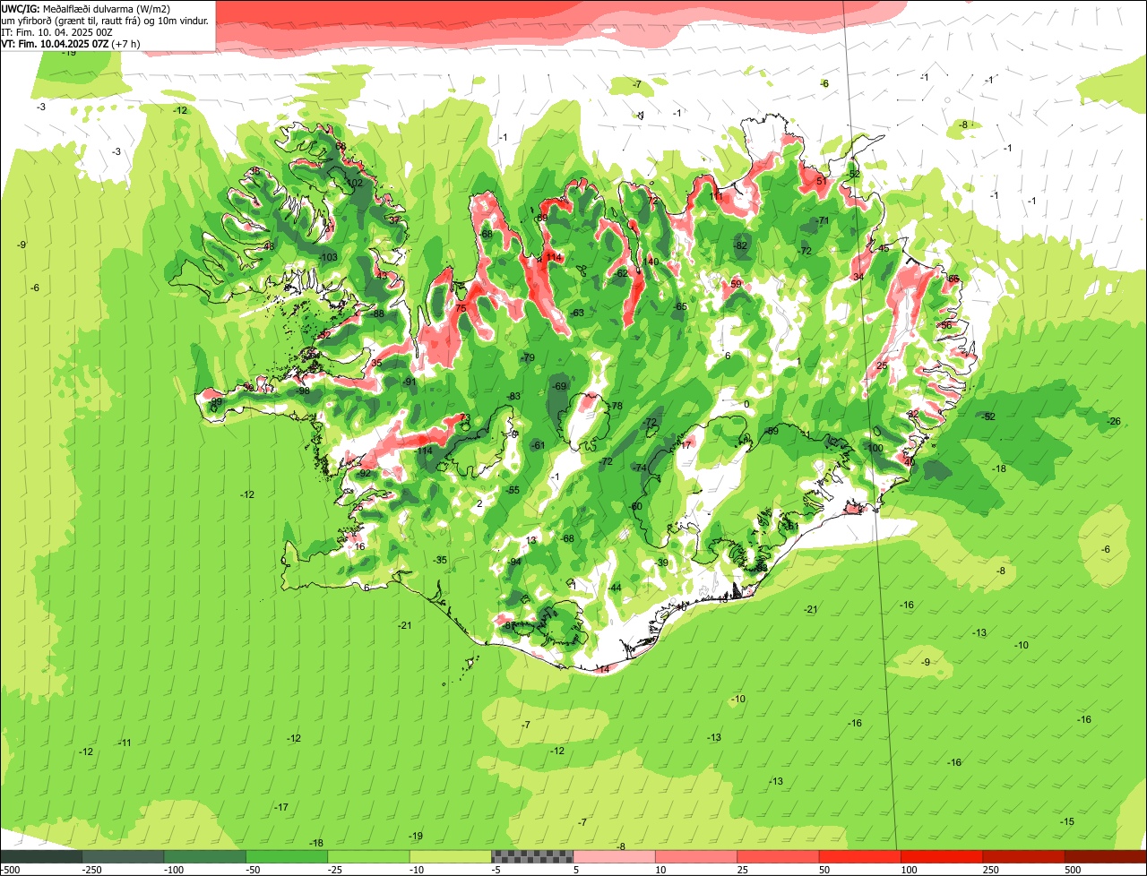Image resolution: width=1147 pixels, height=876 pixels.
Task: Click the '140' value label in north Iceland
Action: coord(651,262)
